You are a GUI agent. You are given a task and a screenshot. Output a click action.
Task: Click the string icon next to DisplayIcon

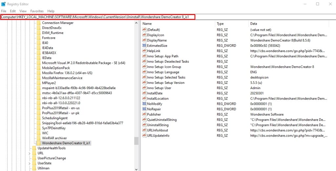point(144,35)
